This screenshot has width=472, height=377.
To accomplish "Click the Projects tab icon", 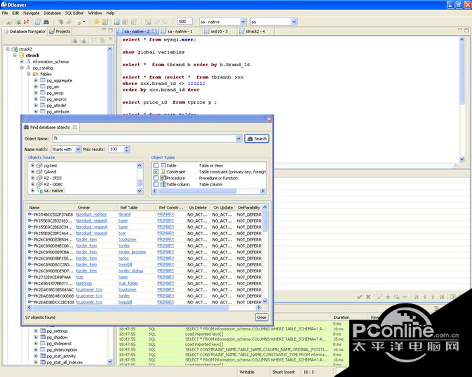I will click(x=53, y=31).
